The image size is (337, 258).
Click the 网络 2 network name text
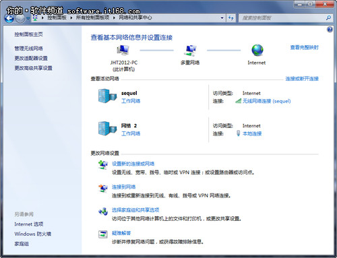click(x=129, y=126)
